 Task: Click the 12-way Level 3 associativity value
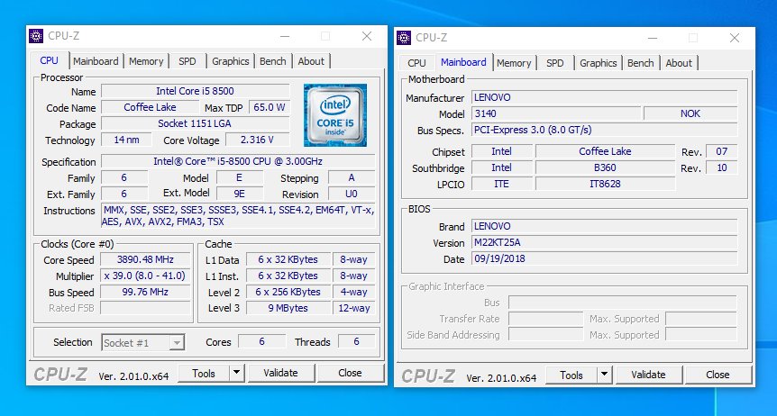point(354,308)
